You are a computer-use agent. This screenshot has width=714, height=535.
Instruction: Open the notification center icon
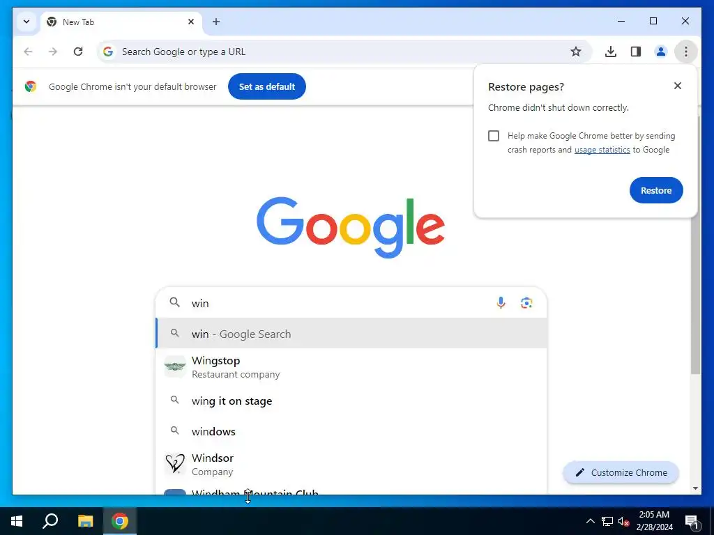tap(692, 521)
